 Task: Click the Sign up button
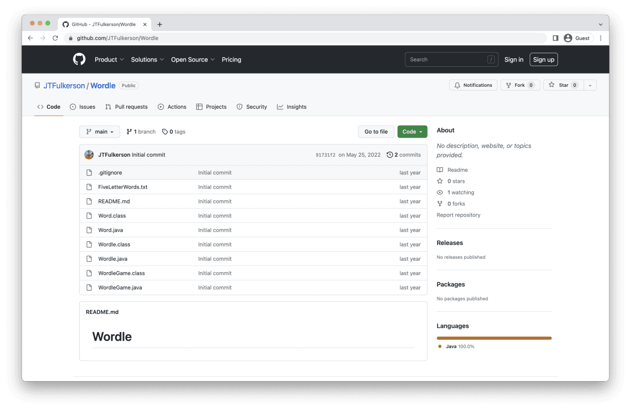[x=544, y=59]
